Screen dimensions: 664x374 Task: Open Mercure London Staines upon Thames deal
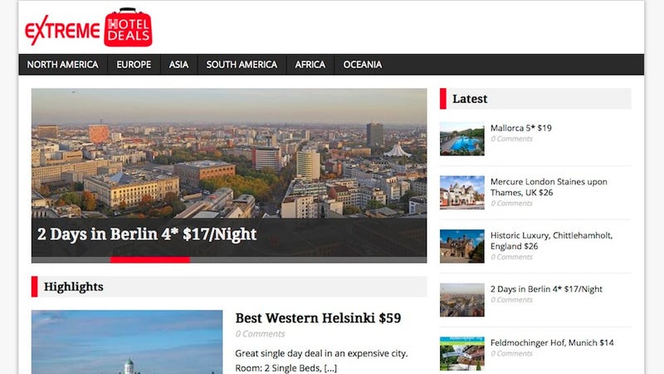pyautogui.click(x=549, y=187)
